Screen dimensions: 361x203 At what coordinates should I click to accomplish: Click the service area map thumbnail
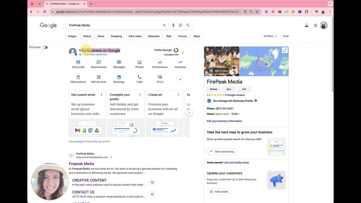[264, 61]
